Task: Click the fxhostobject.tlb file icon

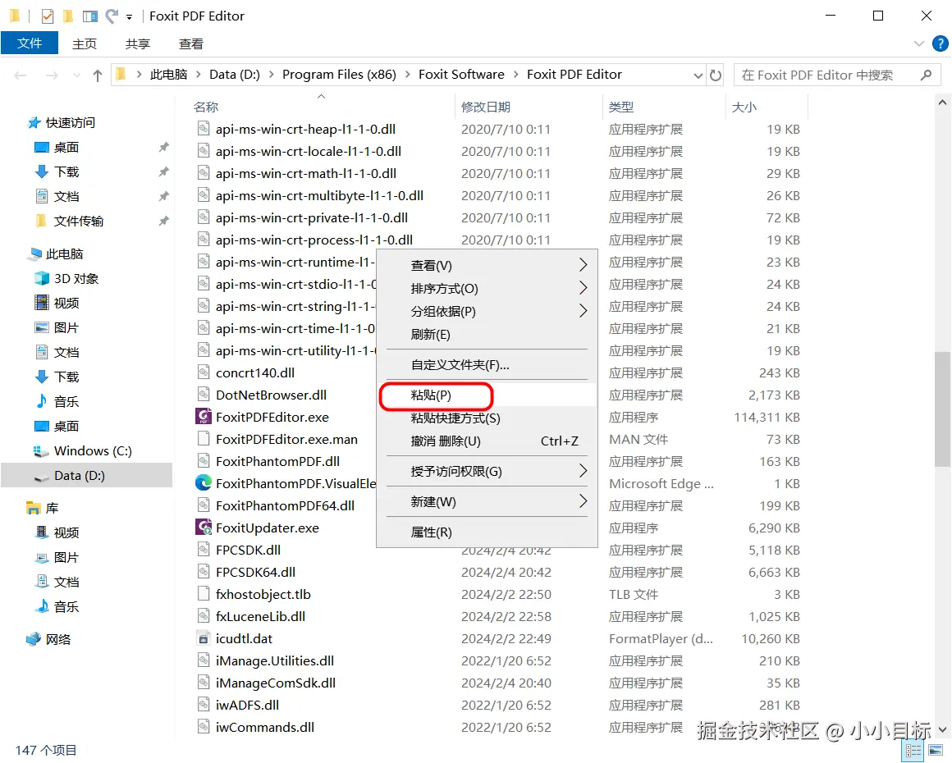Action: click(204, 594)
